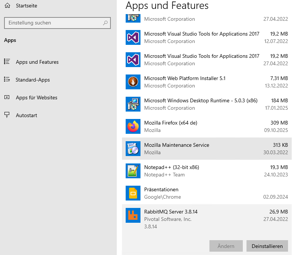Click the Apps und Features page heading
The width and height of the screenshot is (301, 255).
click(167, 6)
